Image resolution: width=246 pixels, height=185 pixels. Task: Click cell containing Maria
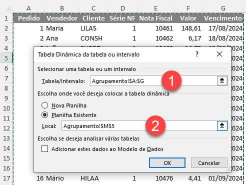coord(62,28)
